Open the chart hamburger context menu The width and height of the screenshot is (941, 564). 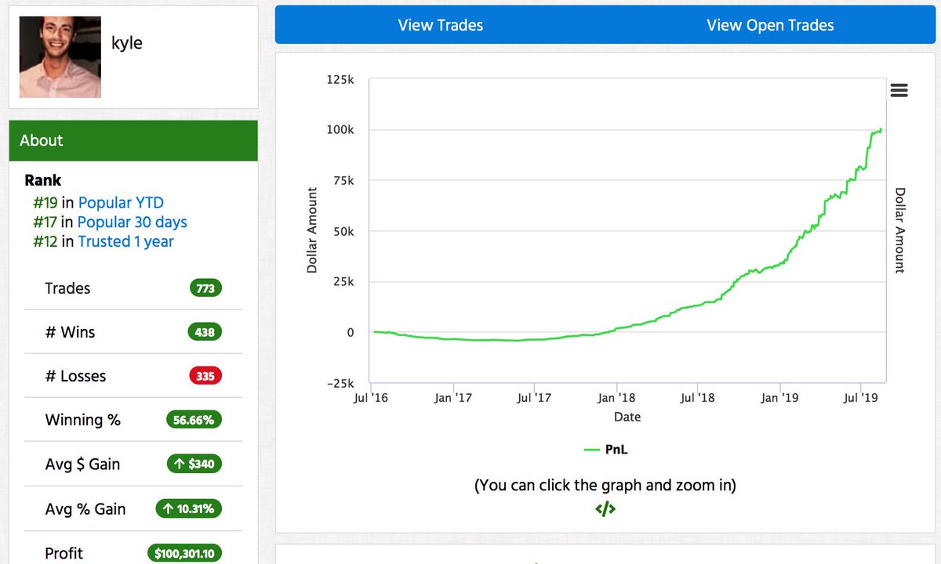(x=899, y=90)
